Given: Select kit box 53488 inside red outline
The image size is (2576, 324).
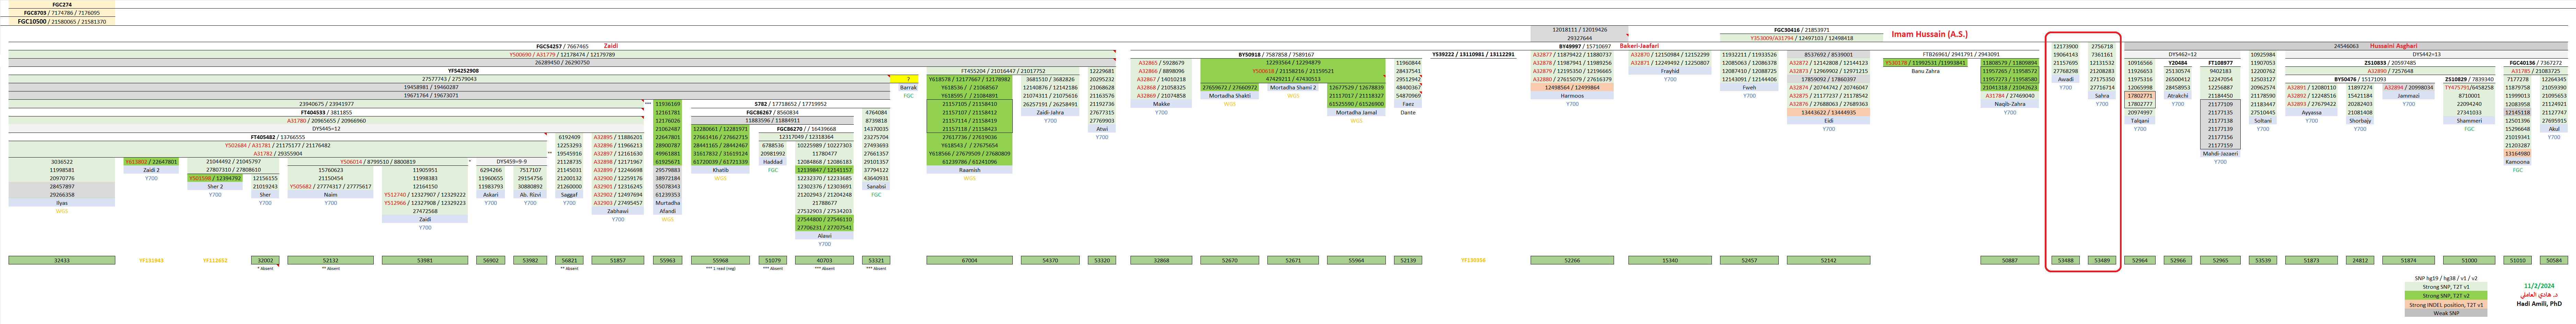Looking at the screenshot, I should (2065, 260).
